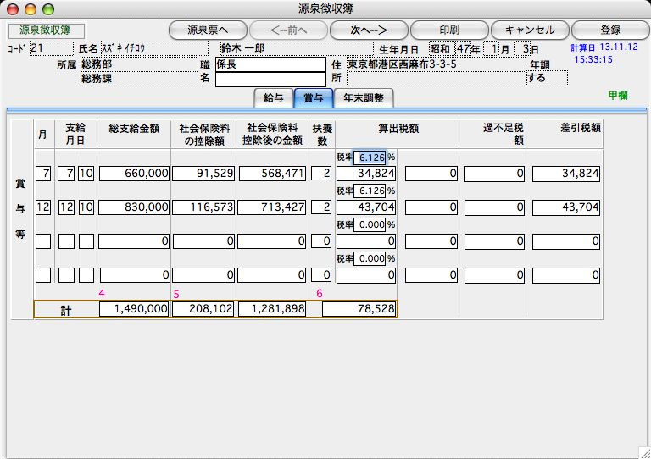Click the empty field below 係長
This screenshot has height=459, width=651.
(x=270, y=80)
